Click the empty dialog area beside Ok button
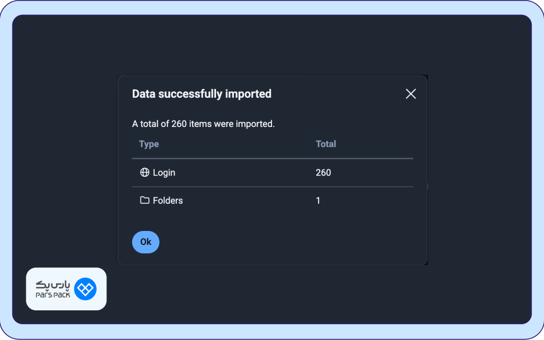544x340 pixels. (280, 242)
